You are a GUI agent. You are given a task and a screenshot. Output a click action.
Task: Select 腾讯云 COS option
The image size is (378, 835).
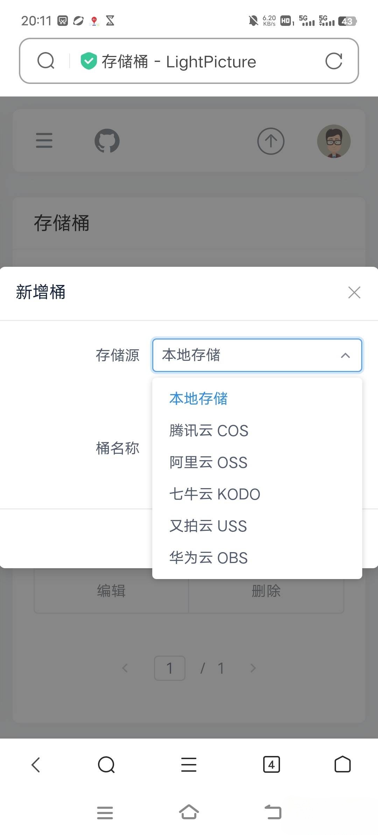click(x=257, y=430)
